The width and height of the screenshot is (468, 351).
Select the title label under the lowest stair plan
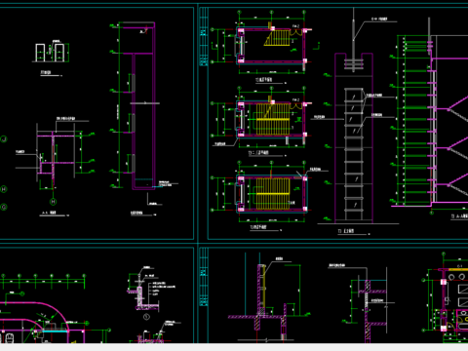258,227
